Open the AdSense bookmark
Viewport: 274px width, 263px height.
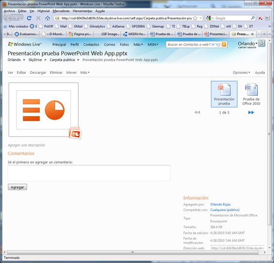point(116,26)
